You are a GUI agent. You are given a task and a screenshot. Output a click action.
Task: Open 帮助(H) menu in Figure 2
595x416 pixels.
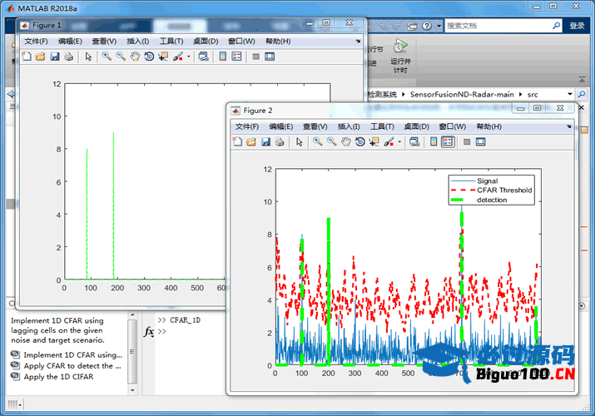tap(488, 126)
